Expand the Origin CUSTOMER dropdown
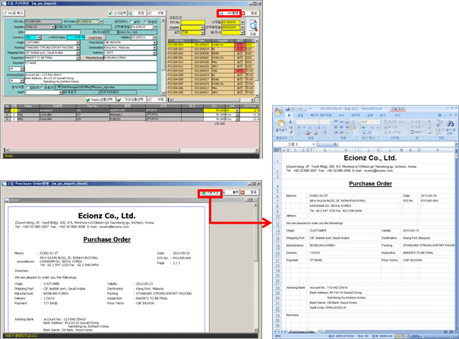 pyautogui.click(x=78, y=43)
